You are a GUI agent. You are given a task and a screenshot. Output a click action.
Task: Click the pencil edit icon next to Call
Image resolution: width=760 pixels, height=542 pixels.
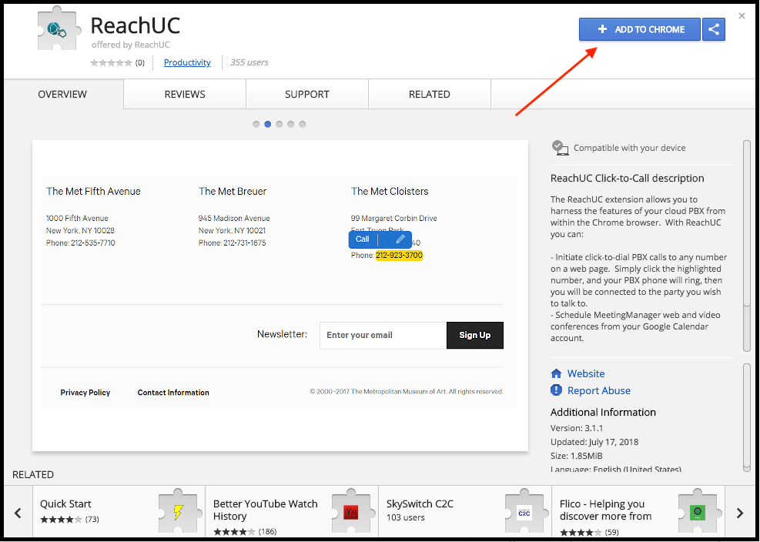click(399, 239)
